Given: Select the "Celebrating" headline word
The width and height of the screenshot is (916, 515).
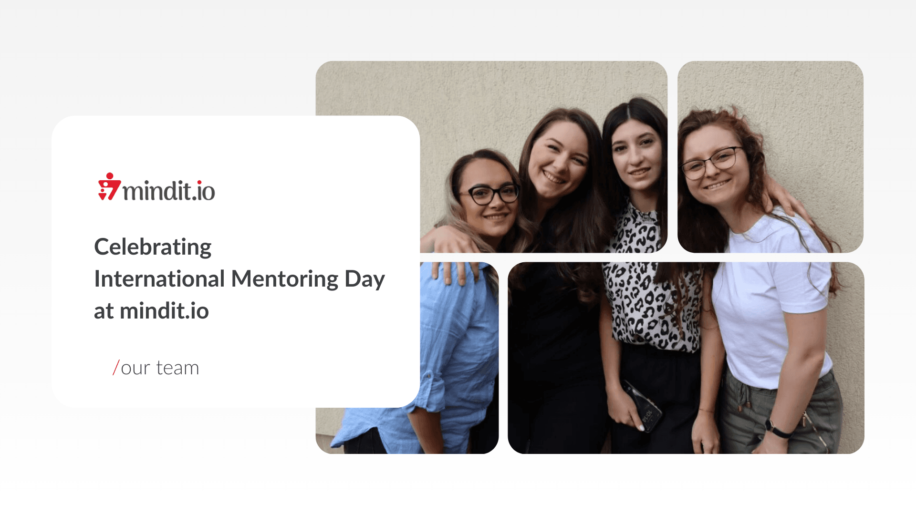Looking at the screenshot, I should [x=153, y=247].
